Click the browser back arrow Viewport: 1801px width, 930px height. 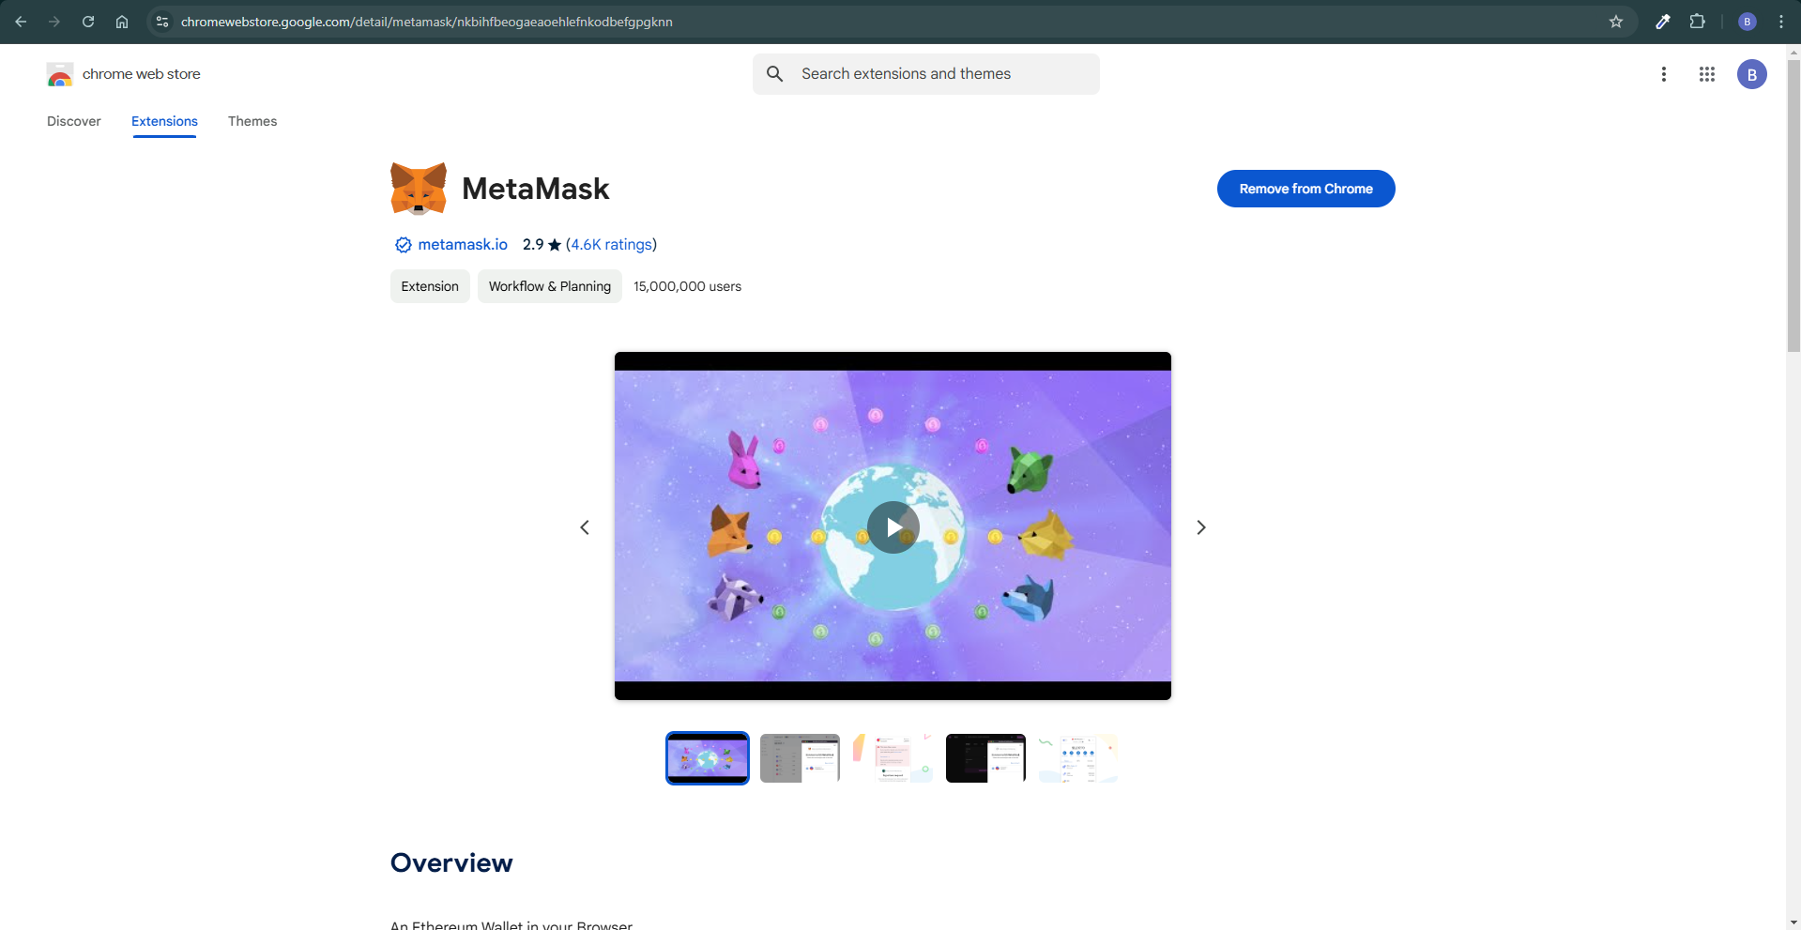(x=21, y=22)
